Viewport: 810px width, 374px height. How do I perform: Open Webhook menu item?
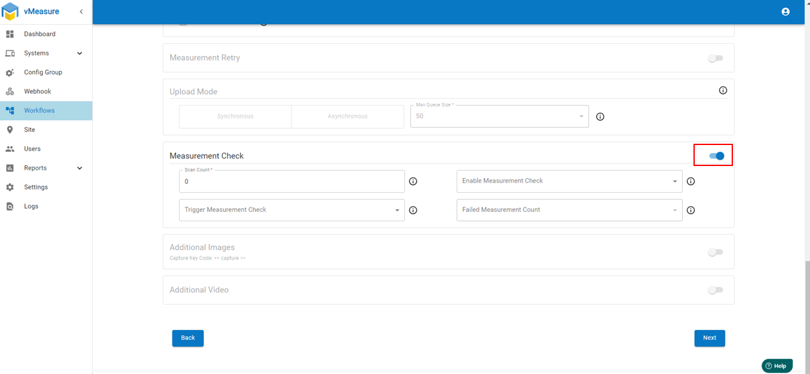click(x=46, y=91)
